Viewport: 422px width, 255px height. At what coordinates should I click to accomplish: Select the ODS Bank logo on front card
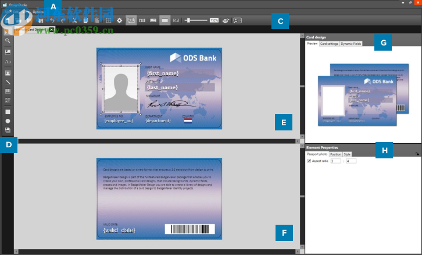[193, 58]
